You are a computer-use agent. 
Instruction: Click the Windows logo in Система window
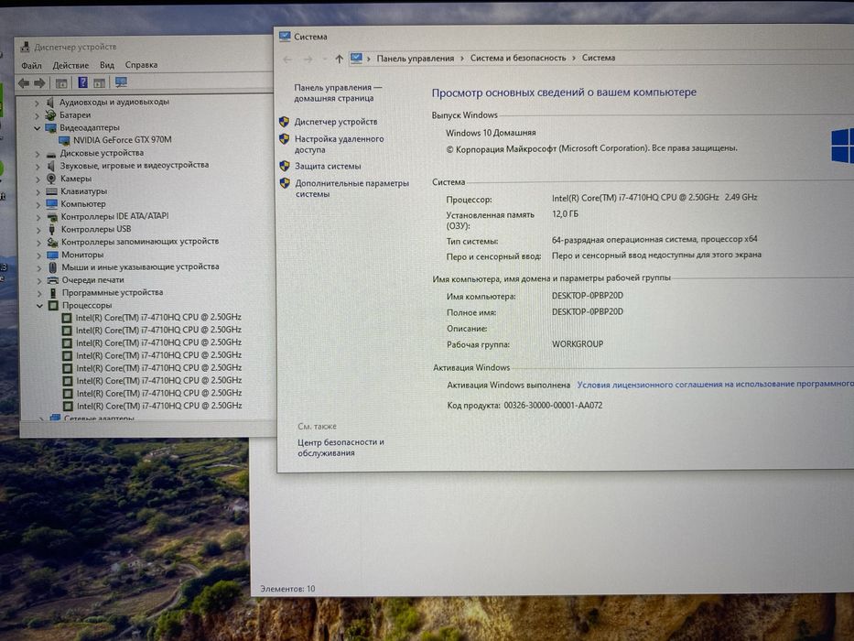[842, 146]
